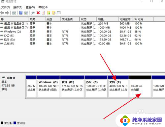The width and height of the screenshot is (165, 127).
Task: Select the 办公 (E:) partition block
Action: tap(96, 87)
